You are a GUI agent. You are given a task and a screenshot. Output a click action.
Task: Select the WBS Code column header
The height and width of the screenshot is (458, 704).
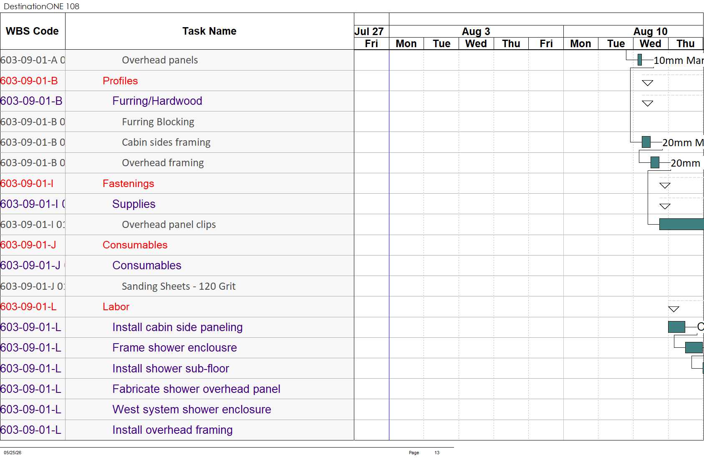[x=32, y=31]
